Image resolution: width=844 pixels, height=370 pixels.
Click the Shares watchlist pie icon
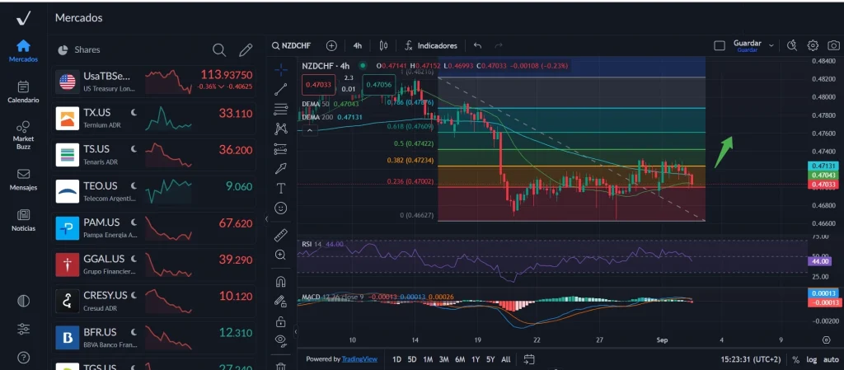pyautogui.click(x=63, y=50)
